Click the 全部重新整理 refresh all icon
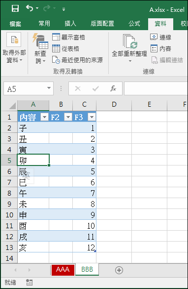Screen dimensions: 188x289 (130, 41)
